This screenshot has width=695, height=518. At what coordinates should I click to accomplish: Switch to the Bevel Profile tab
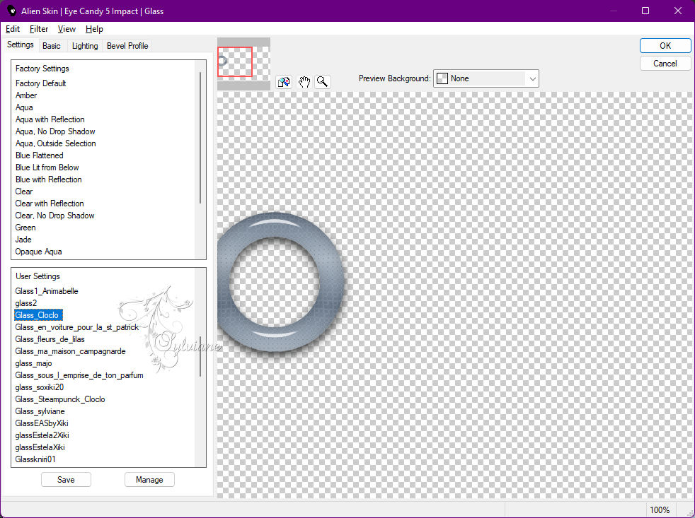(127, 46)
